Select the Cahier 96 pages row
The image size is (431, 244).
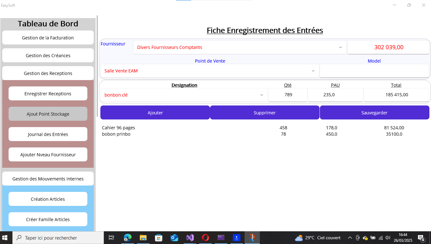point(118,128)
